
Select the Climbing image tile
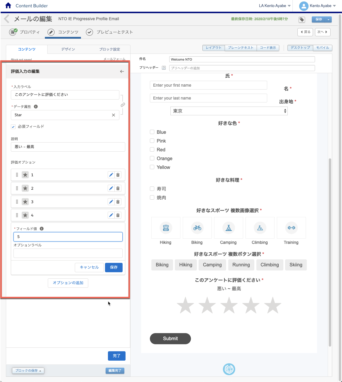click(x=260, y=227)
